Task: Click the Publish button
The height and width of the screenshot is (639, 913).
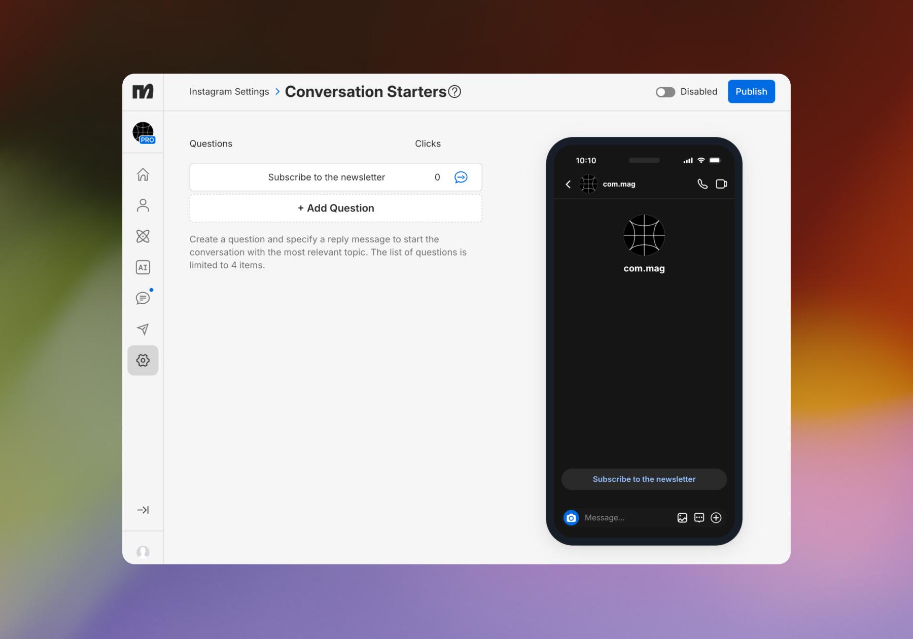Action: [x=751, y=92]
